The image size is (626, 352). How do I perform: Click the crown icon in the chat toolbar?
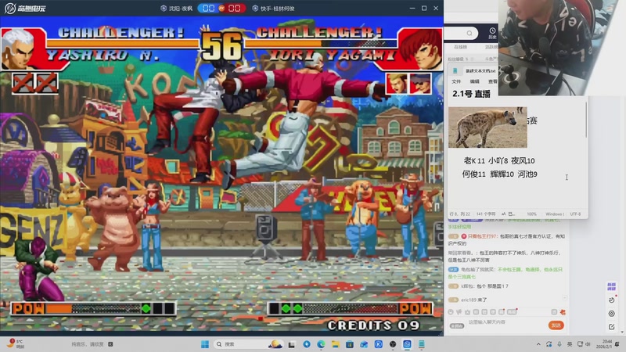467,312
